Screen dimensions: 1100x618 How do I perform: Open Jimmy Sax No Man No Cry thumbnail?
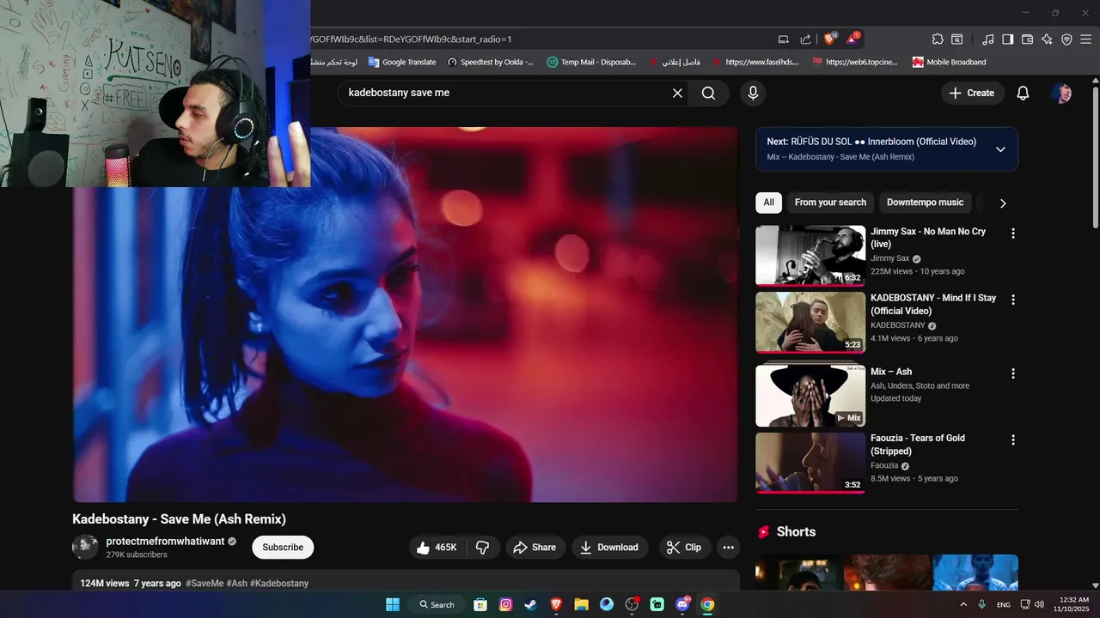(810, 255)
